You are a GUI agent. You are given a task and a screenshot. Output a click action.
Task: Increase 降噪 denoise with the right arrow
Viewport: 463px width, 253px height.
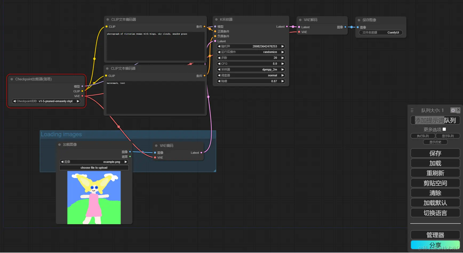[x=283, y=81]
